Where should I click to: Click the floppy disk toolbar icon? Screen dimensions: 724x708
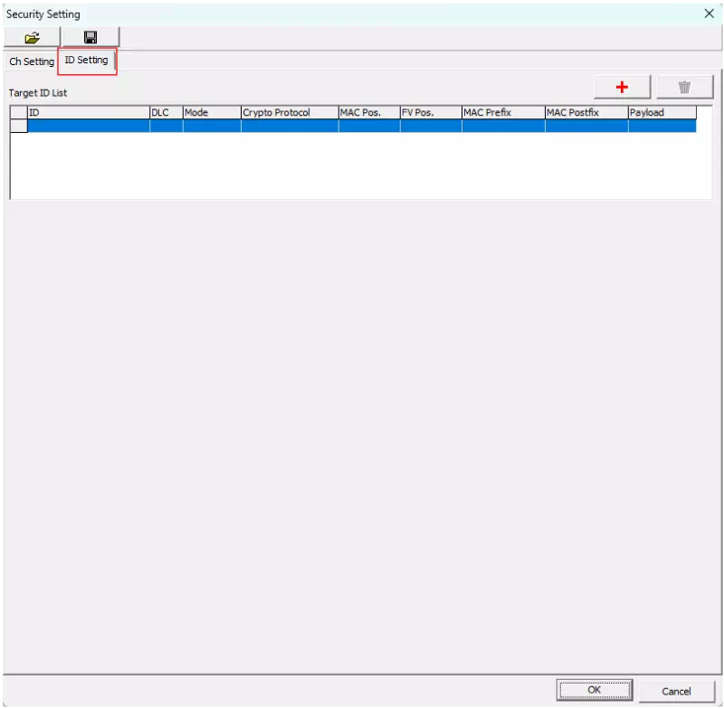[90, 36]
